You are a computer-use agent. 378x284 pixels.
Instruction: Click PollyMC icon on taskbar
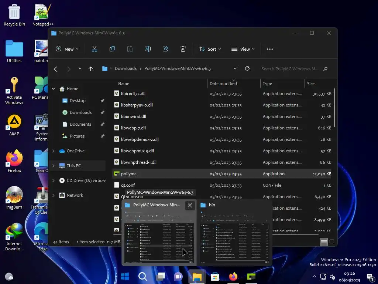tap(251, 277)
